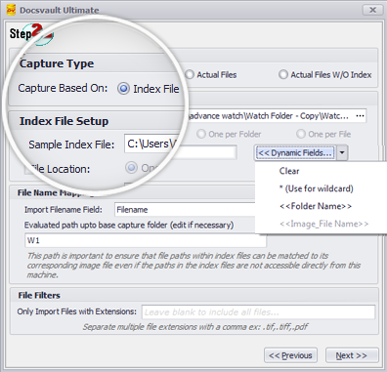Select the Index File radio button

[123, 89]
